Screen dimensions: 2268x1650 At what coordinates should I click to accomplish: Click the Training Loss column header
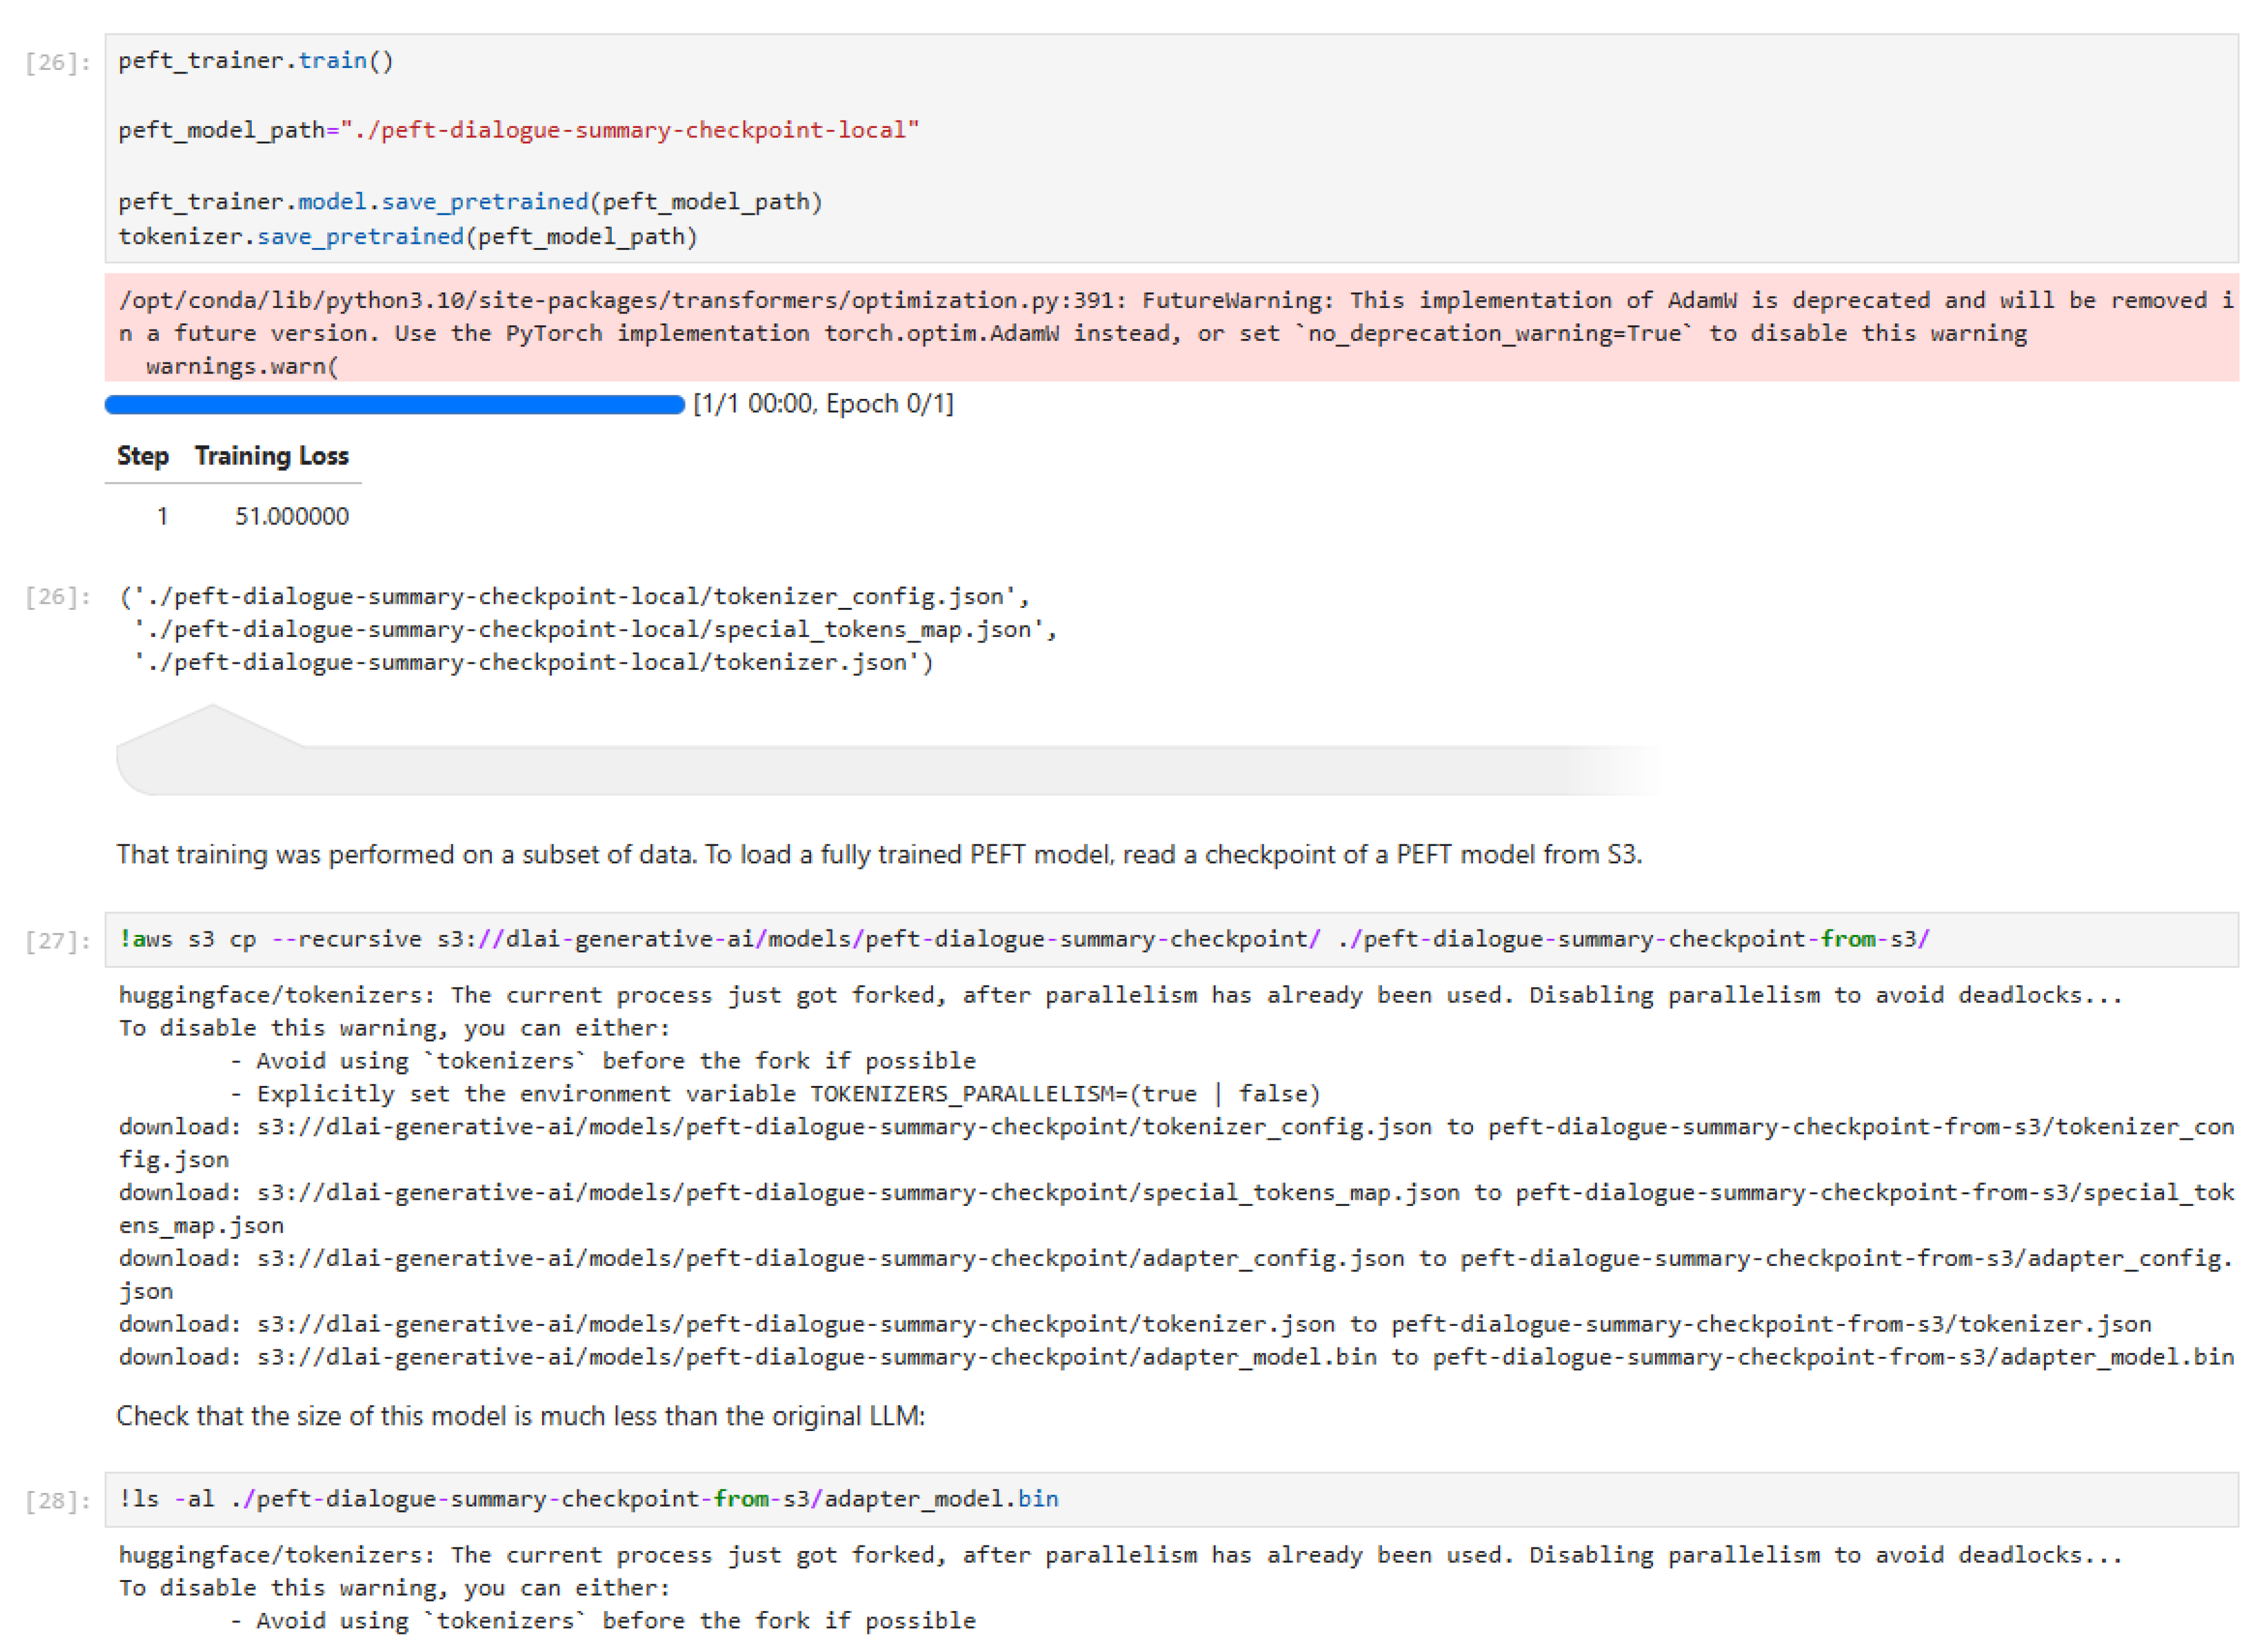tap(271, 457)
